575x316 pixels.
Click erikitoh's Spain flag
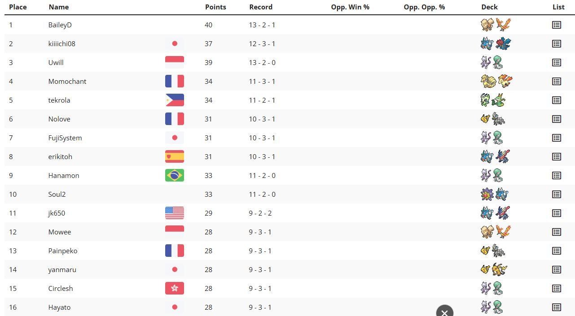point(175,156)
